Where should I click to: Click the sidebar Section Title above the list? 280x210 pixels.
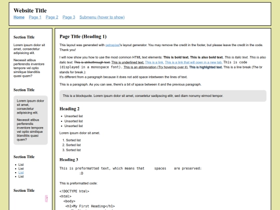pos(24,157)
